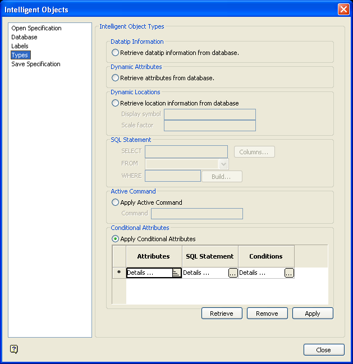Click the Attributes details list icon

tap(176, 273)
